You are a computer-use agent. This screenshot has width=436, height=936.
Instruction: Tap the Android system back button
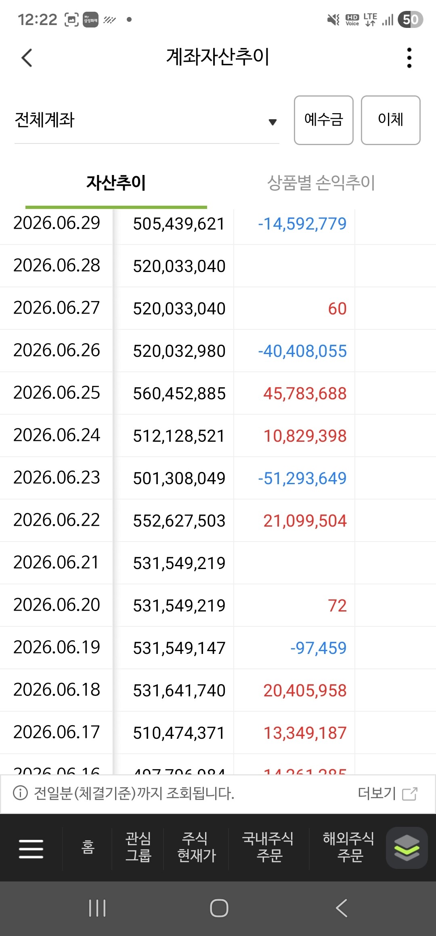pyautogui.click(x=342, y=908)
